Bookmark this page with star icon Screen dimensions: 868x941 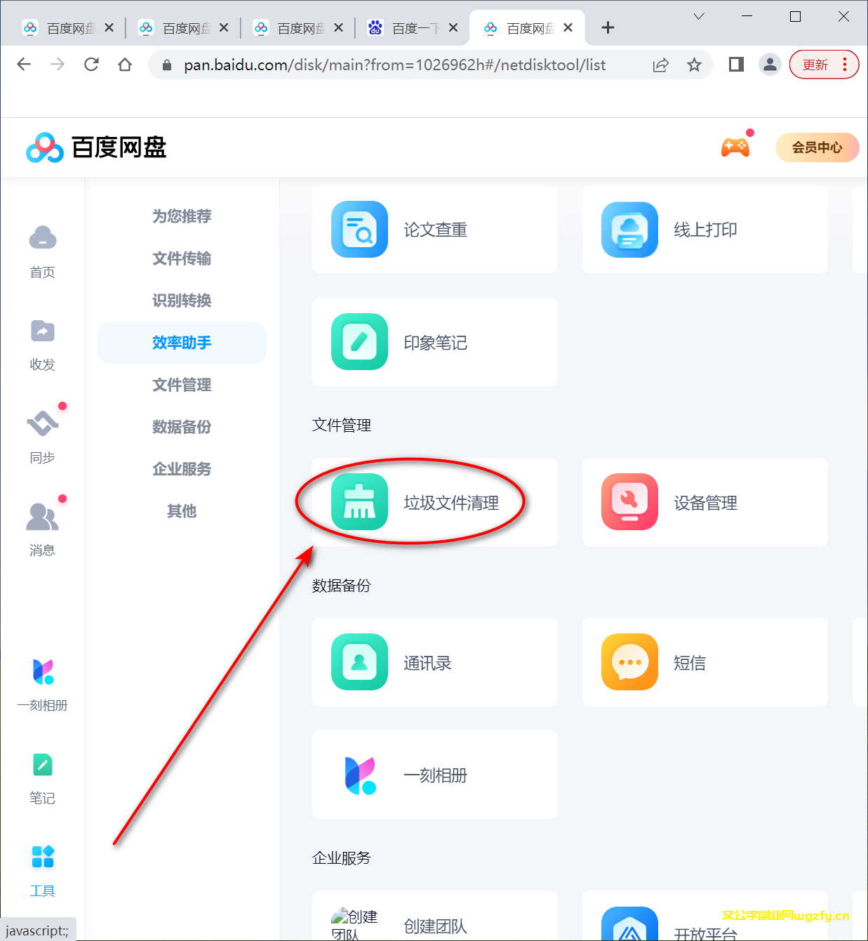[694, 65]
